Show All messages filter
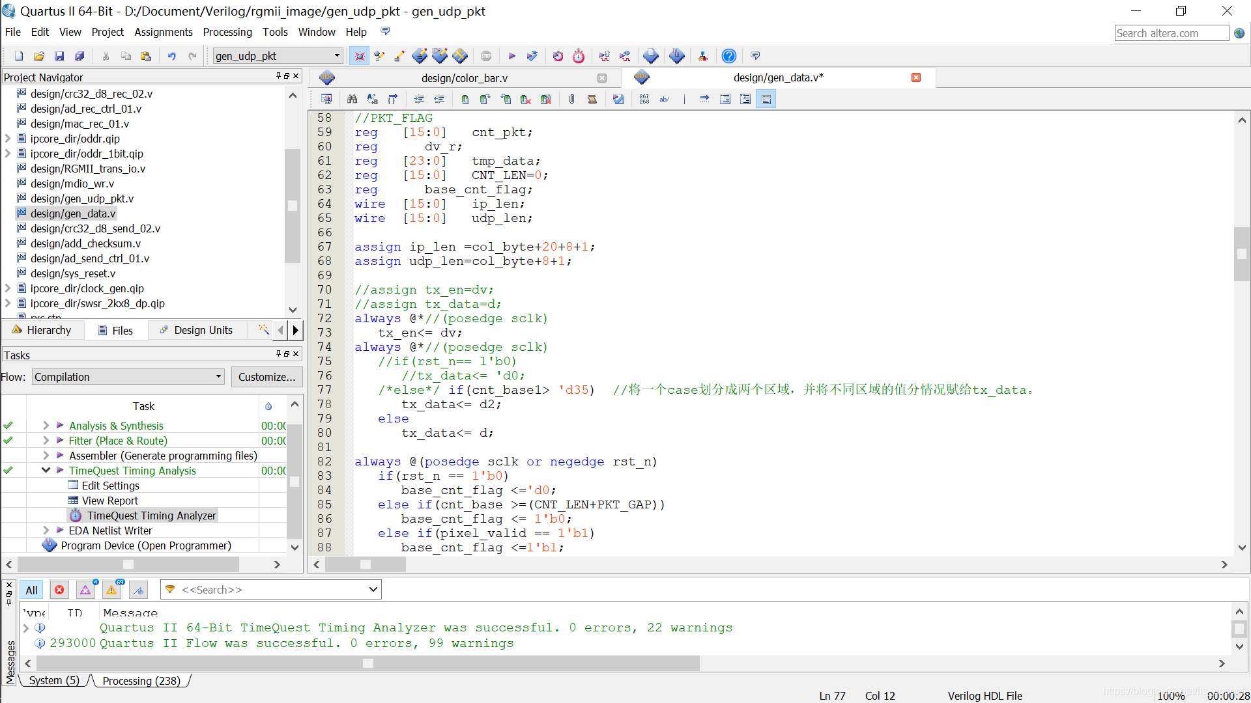 [x=31, y=590]
